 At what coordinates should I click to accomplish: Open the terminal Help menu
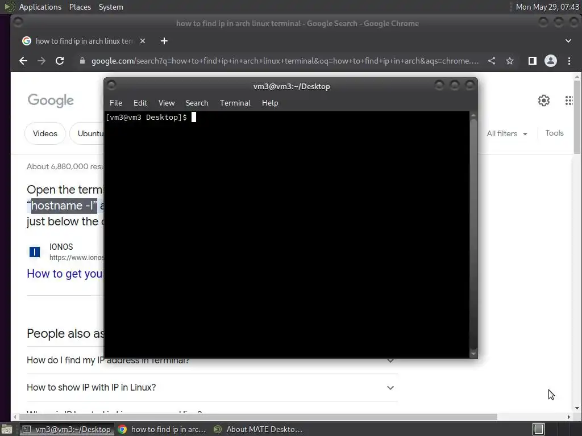[270, 103]
